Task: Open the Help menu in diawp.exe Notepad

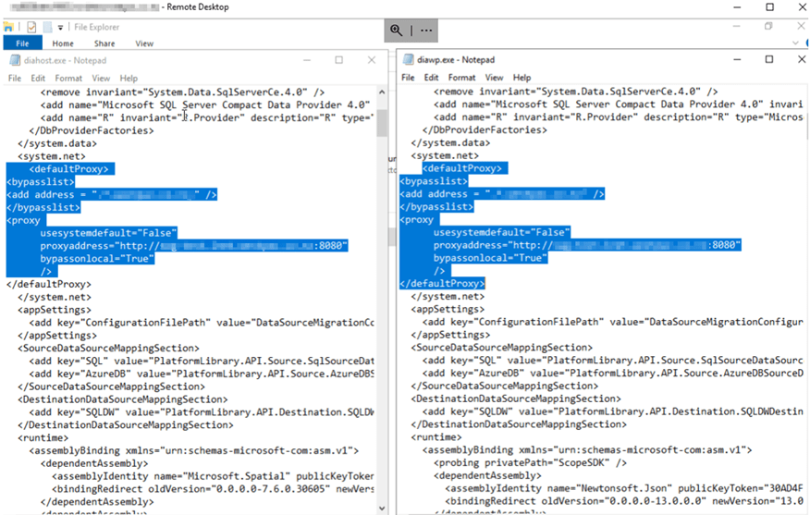Action: (522, 78)
